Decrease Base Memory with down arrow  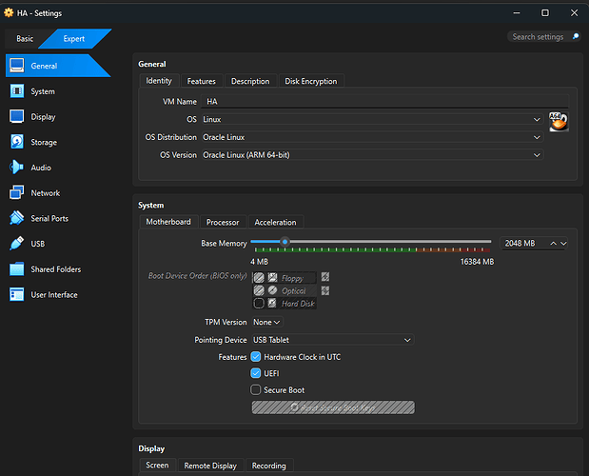click(x=563, y=244)
